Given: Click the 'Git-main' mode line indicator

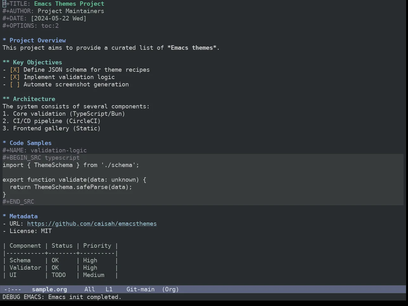Looking at the screenshot, I should [x=141, y=289].
